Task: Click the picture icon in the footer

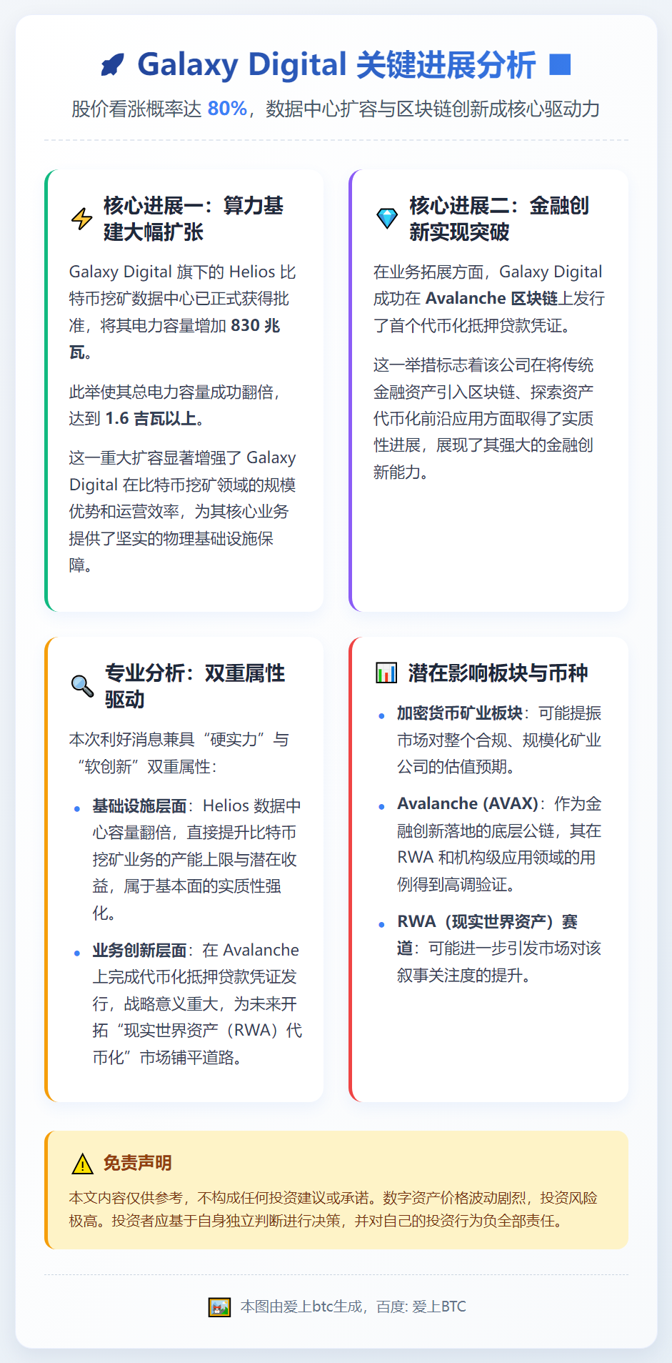Action: (x=219, y=1307)
